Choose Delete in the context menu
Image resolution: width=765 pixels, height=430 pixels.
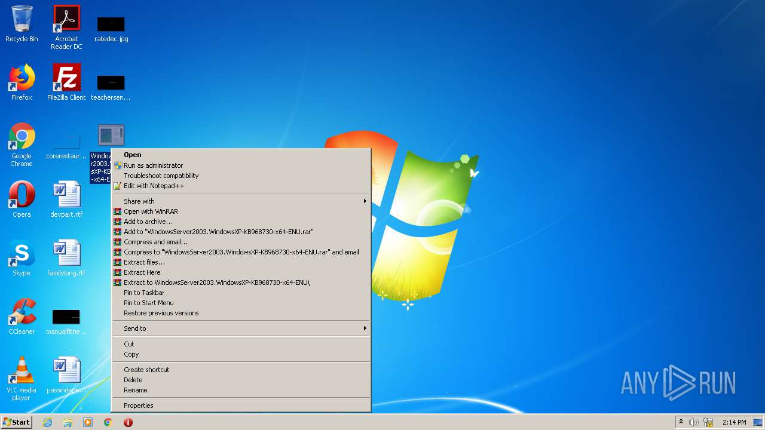(x=241, y=380)
